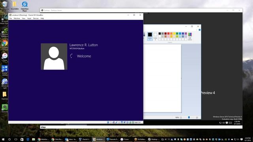
Task: Click the remote server taskbar clock
Action: pyautogui.click(x=237, y=123)
